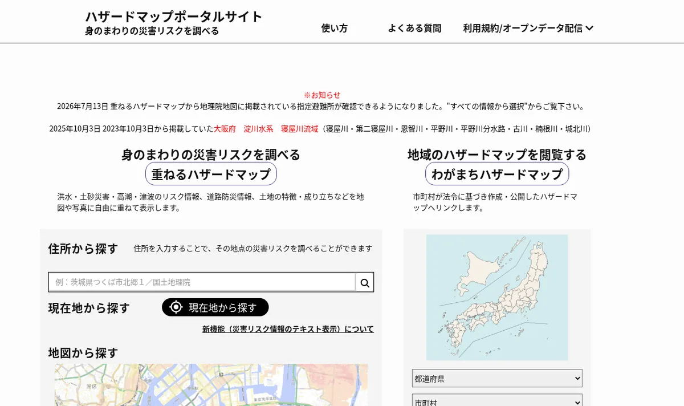Click the crosshair icon on the 現在地から探す button
The image size is (684, 406).
(176, 307)
